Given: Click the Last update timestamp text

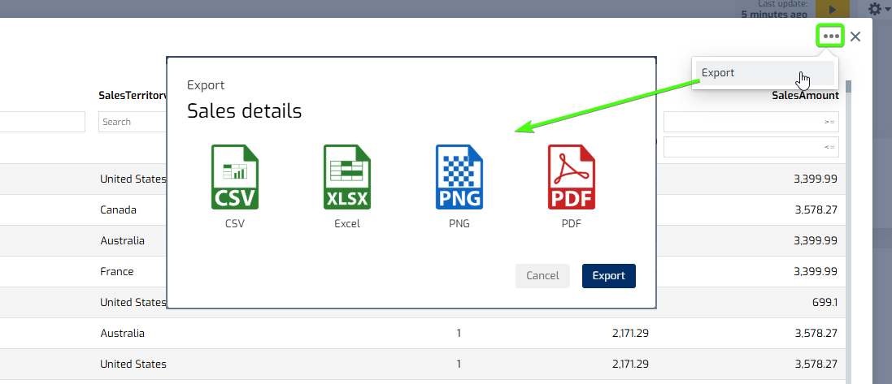Looking at the screenshot, I should pyautogui.click(x=774, y=9).
